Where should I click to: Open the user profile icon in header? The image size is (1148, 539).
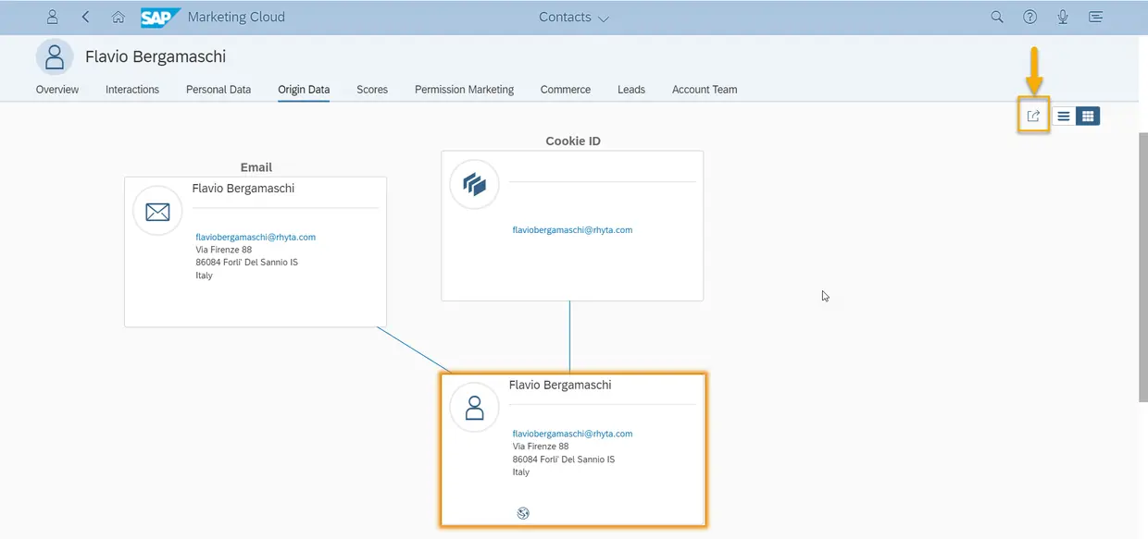53,17
